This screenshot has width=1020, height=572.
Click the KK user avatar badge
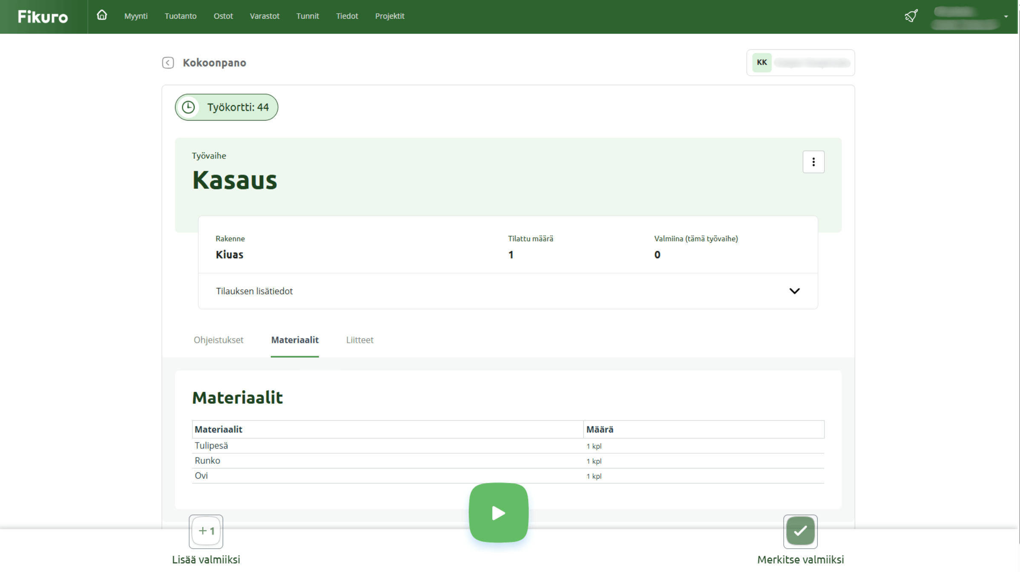761,63
